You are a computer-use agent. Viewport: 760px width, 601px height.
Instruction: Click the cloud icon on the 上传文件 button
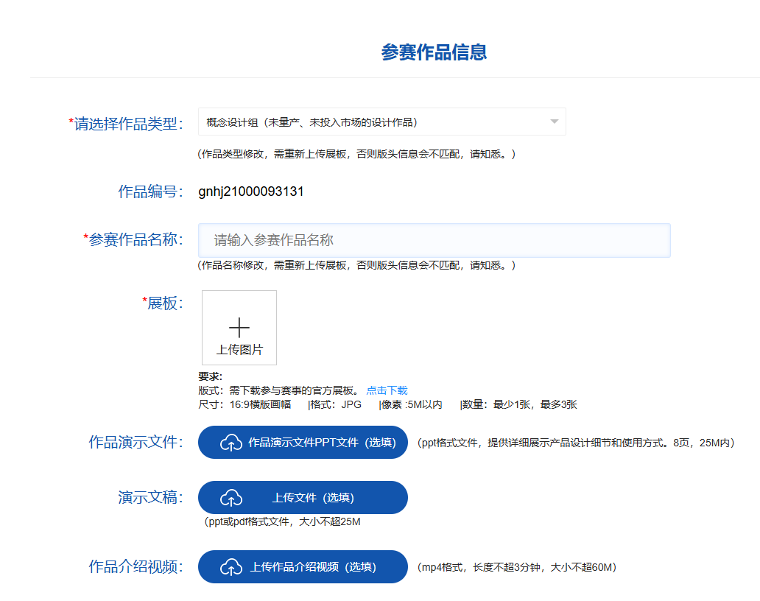pos(233,497)
